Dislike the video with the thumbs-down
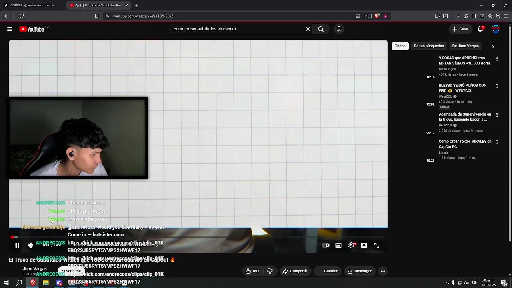512x288 pixels. (270, 271)
